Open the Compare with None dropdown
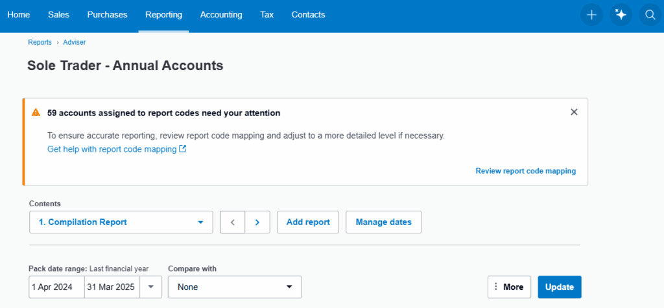 point(234,287)
